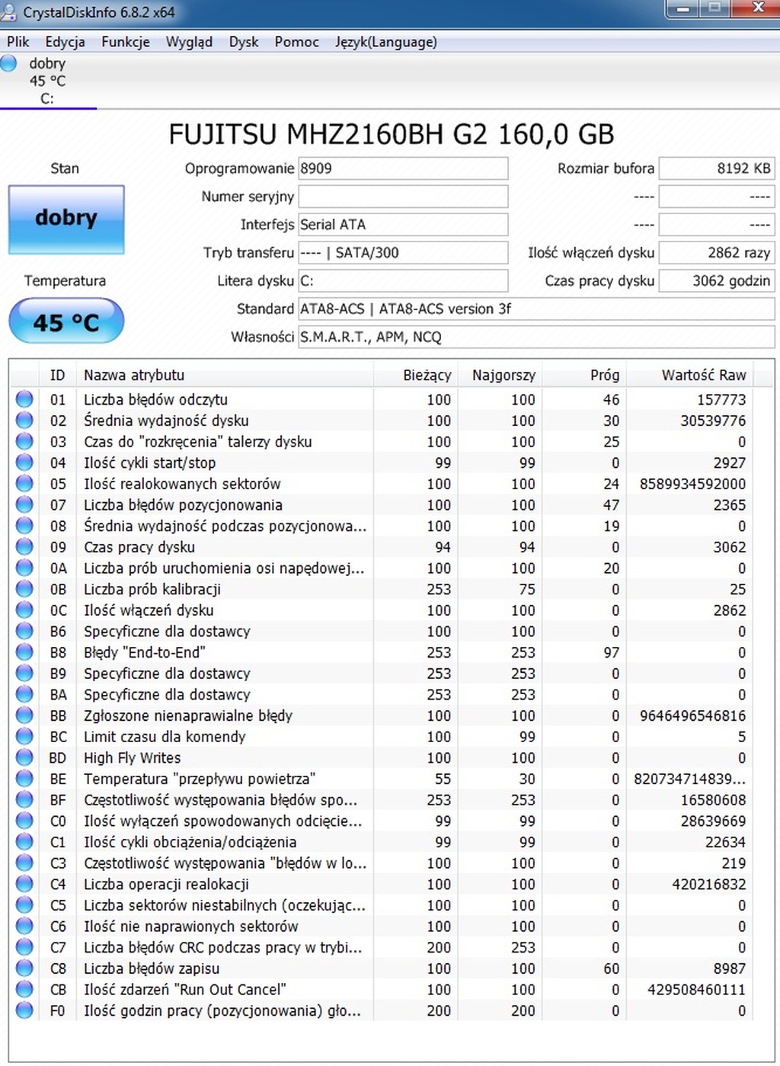Click the Tryb transferu SATA/300 field

click(403, 252)
